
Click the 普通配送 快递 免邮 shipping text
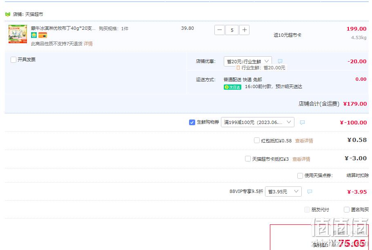pos(243,80)
